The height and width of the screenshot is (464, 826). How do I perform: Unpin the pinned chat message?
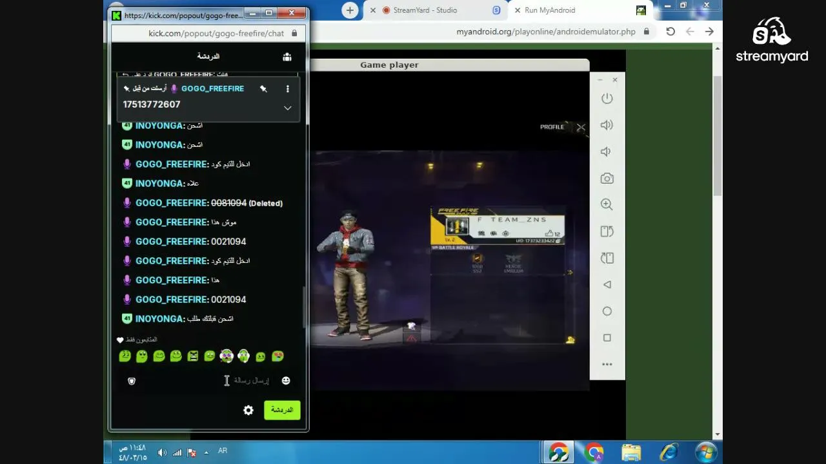(263, 88)
